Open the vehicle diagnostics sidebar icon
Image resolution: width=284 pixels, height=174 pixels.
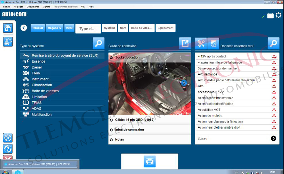tap(8, 42)
